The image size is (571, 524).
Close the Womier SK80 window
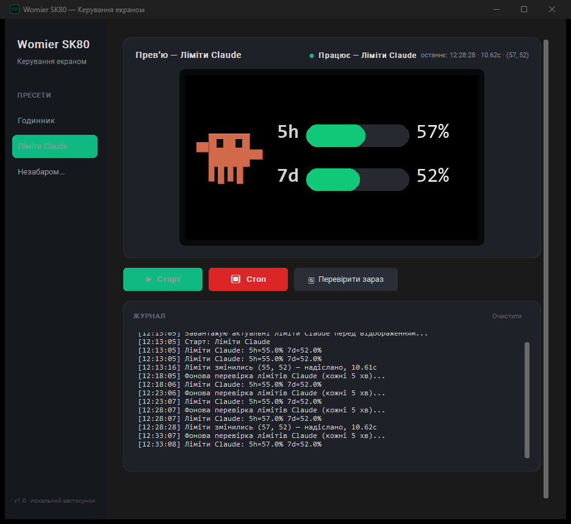click(552, 10)
